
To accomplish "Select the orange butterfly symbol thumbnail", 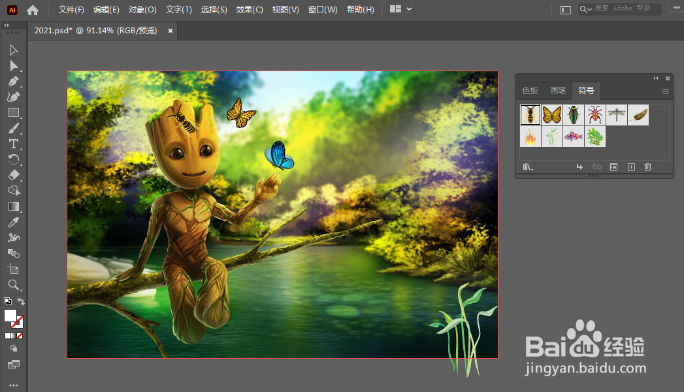I will coord(552,115).
